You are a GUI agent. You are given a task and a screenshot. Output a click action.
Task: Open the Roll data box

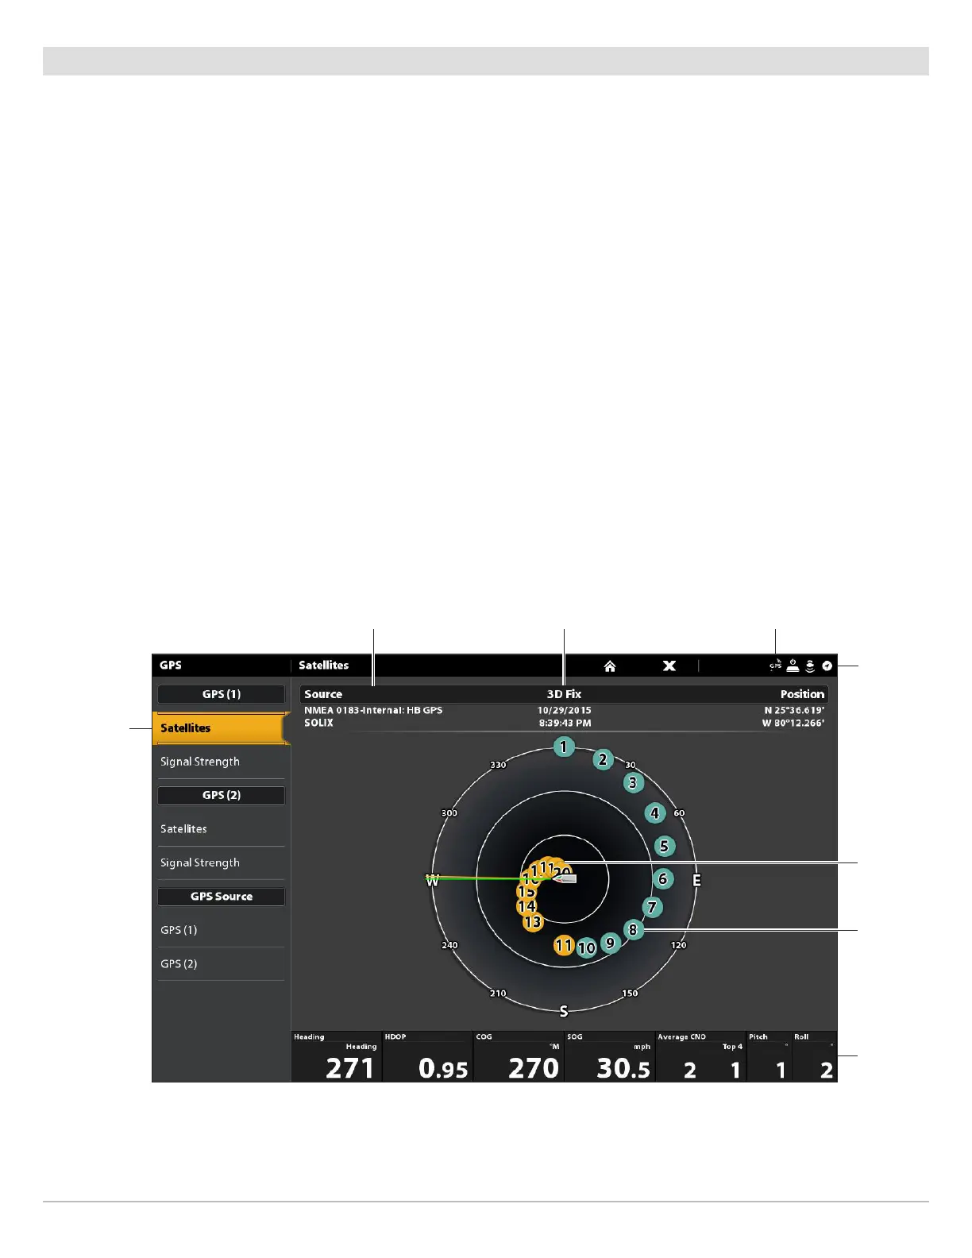click(815, 1057)
